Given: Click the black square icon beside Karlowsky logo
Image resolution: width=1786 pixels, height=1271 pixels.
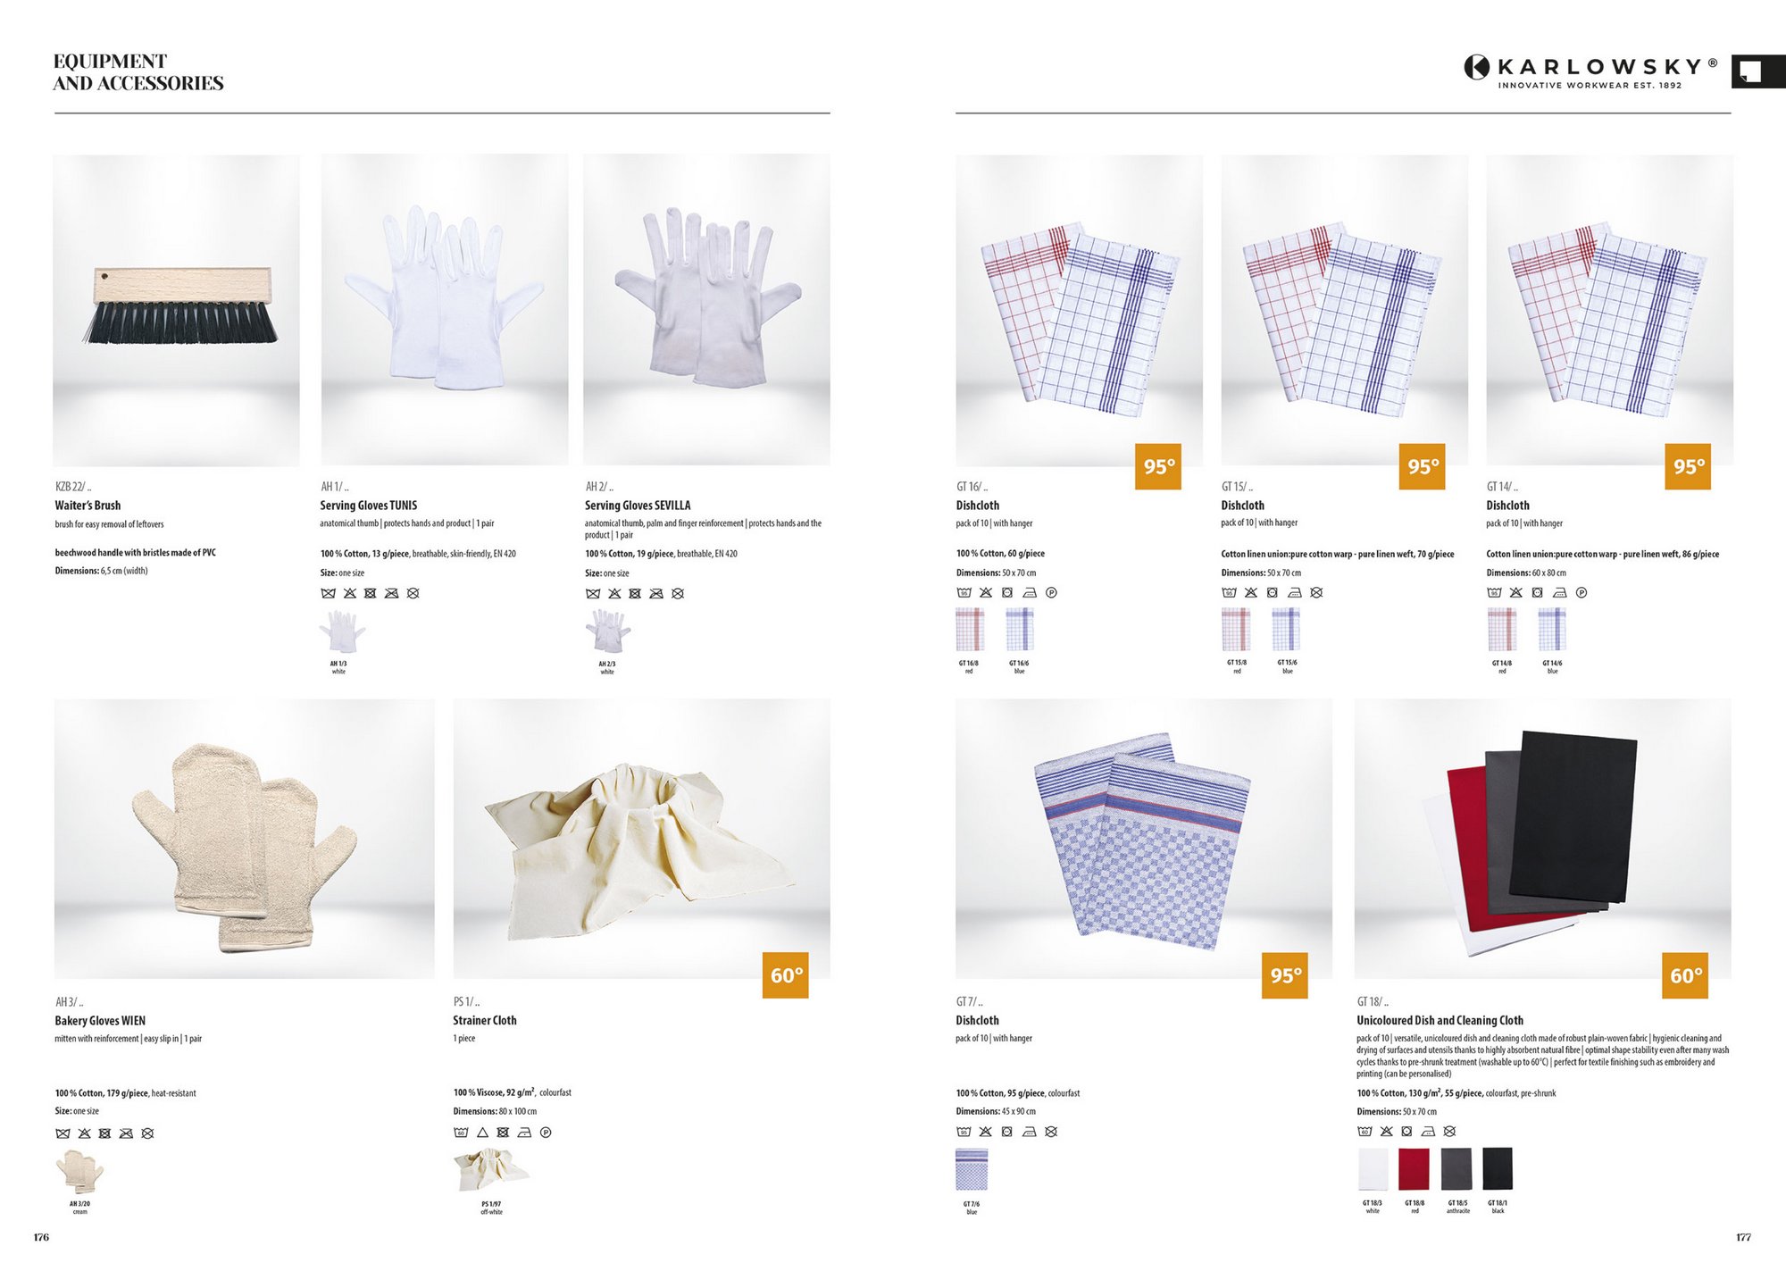Looking at the screenshot, I should [1757, 71].
